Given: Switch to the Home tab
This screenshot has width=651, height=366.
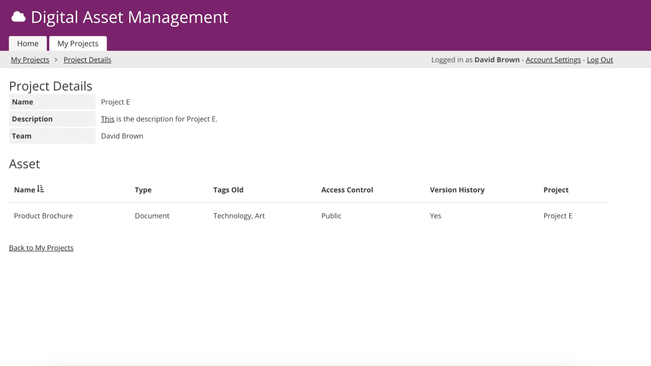Looking at the screenshot, I should (28, 43).
